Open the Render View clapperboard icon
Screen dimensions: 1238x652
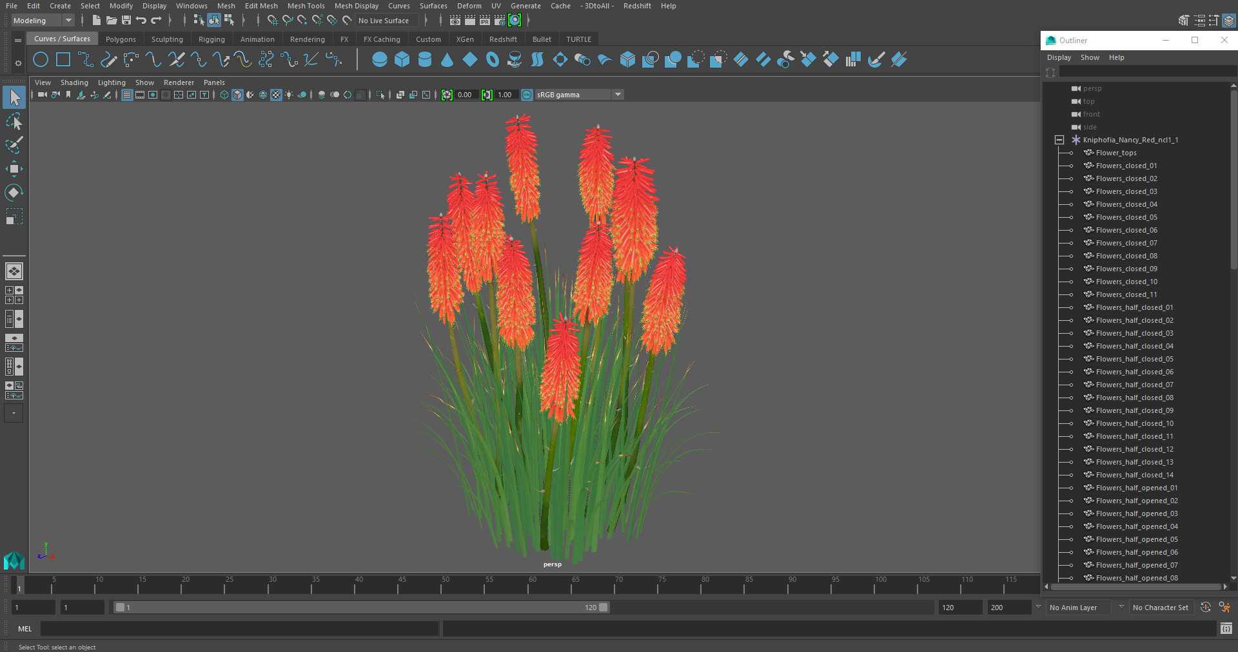pyautogui.click(x=455, y=21)
